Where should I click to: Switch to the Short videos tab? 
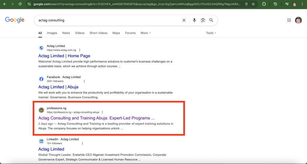(98, 33)
